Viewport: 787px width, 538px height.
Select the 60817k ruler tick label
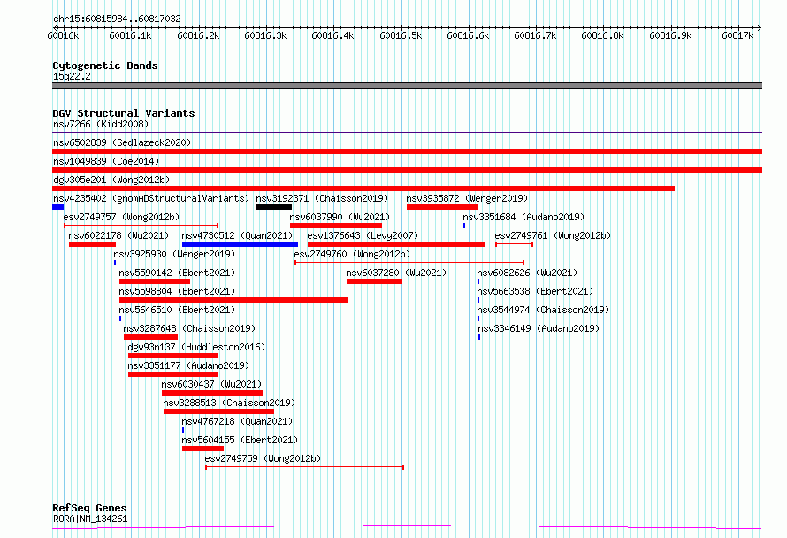point(737,35)
